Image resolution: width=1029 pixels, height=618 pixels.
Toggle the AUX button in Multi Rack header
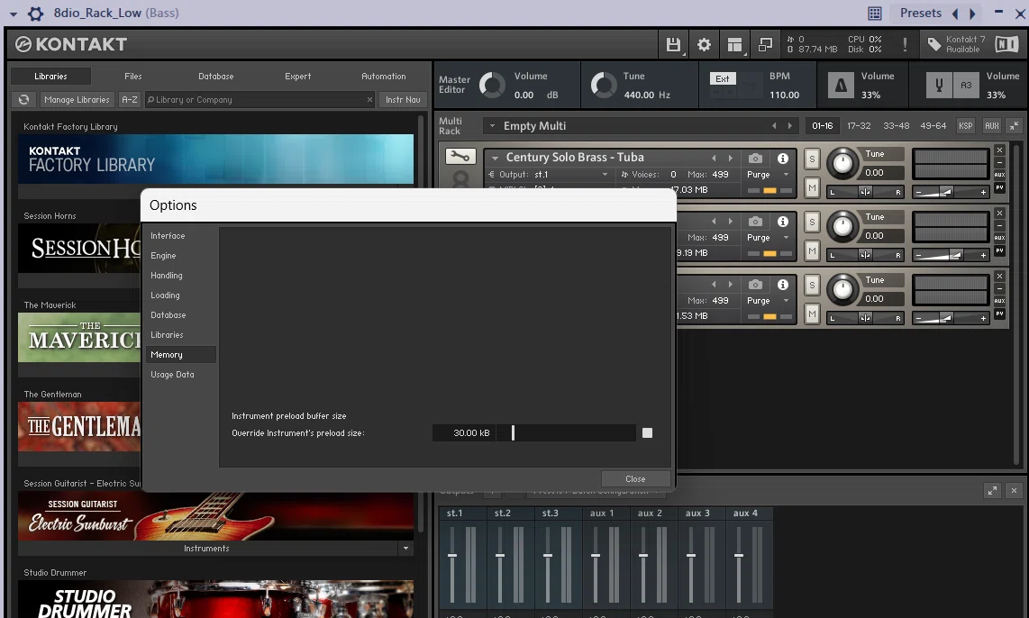pyautogui.click(x=991, y=126)
